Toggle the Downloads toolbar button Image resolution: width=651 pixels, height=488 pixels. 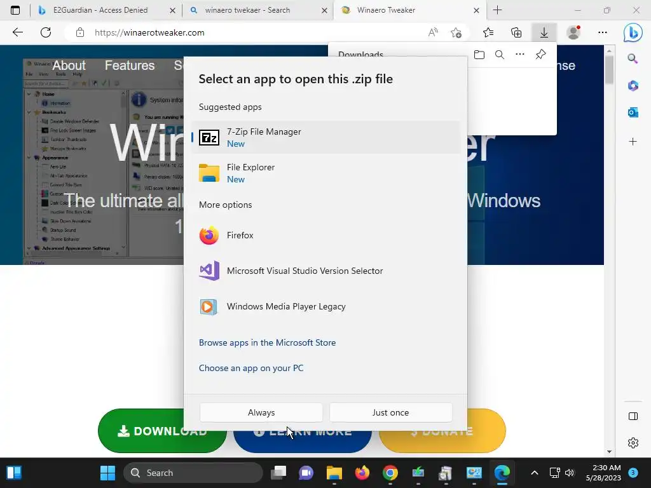click(x=544, y=33)
